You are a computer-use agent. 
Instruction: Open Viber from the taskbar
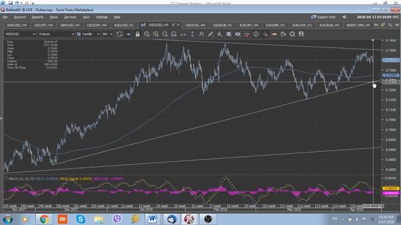(x=117, y=219)
